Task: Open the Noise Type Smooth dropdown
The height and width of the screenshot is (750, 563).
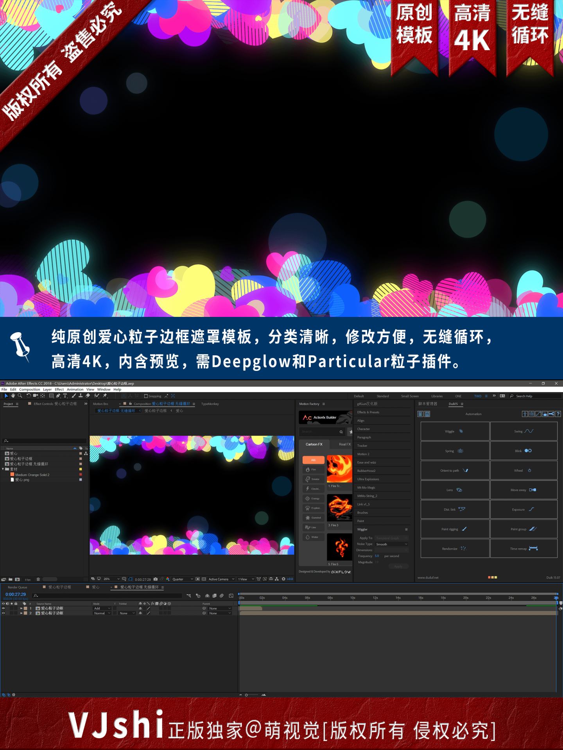Action: [391, 544]
